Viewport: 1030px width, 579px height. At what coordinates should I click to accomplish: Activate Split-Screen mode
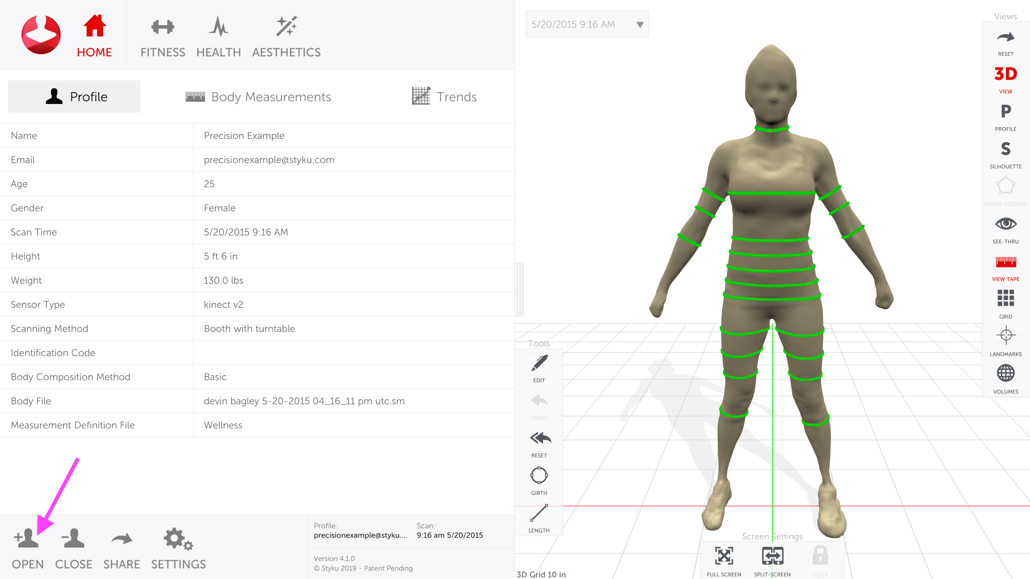point(772,556)
